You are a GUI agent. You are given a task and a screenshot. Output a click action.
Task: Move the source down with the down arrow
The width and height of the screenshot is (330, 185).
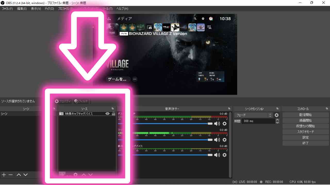pyautogui.click(x=90, y=175)
